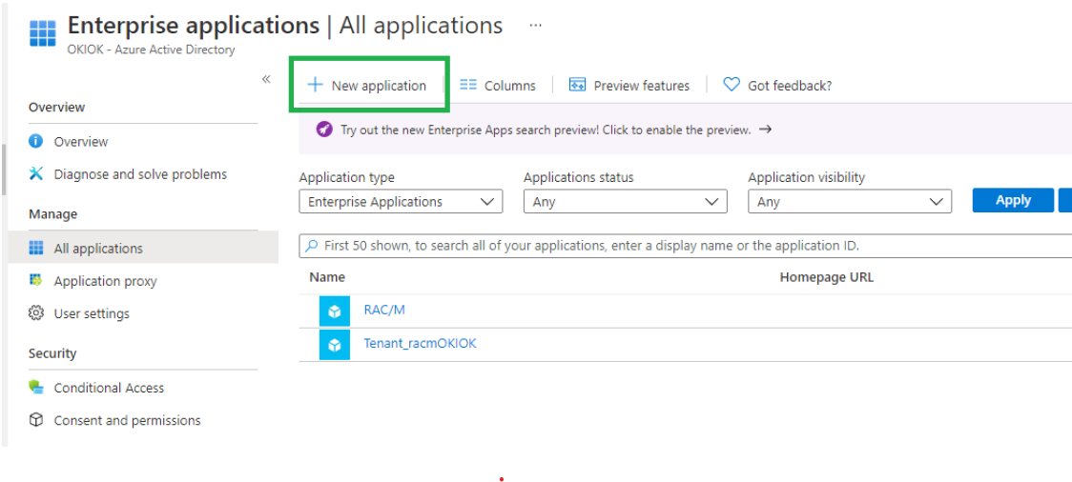
Task: Click the sidebar vertical scrollbar
Action: (x=4, y=170)
